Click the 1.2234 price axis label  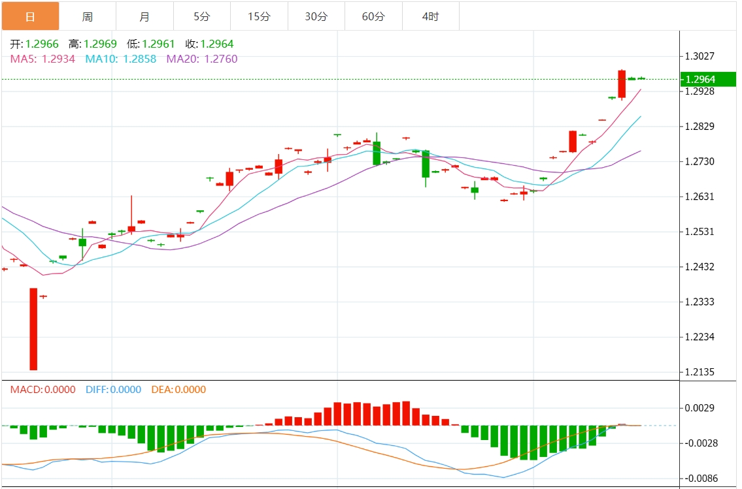click(700, 338)
